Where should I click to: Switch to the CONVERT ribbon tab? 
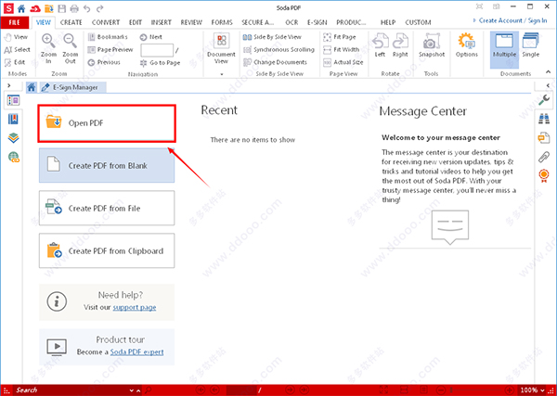pyautogui.click(x=106, y=22)
